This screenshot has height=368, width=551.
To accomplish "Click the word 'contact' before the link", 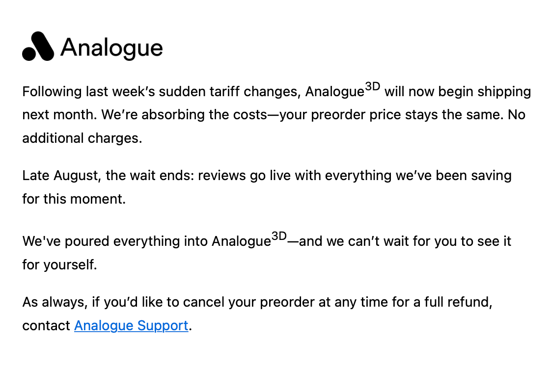I will tap(46, 325).
